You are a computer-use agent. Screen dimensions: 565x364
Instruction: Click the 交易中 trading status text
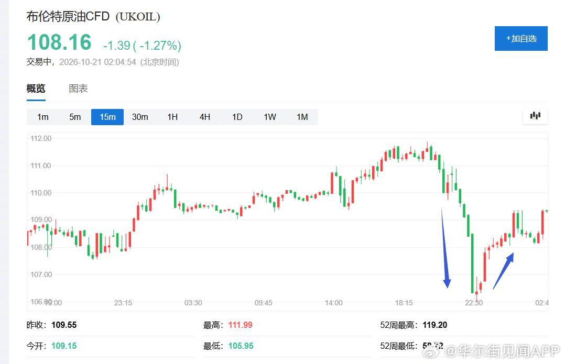pos(39,62)
